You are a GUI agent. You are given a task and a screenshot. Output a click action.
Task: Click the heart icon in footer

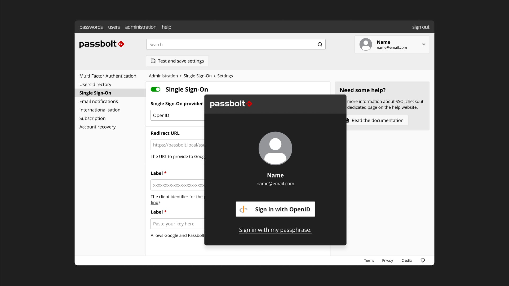click(423, 261)
